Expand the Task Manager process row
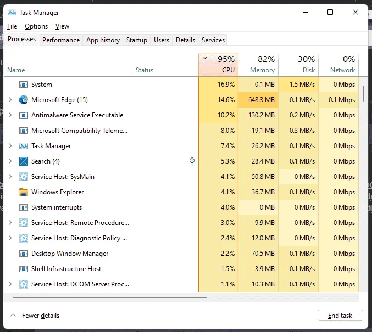 pyautogui.click(x=10, y=146)
